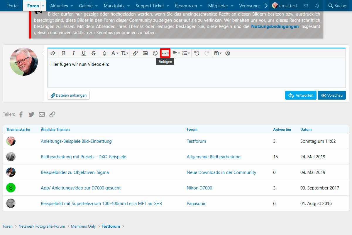Toggle strikethrough formatting
This screenshot has height=235, width=352.
pos(94,53)
